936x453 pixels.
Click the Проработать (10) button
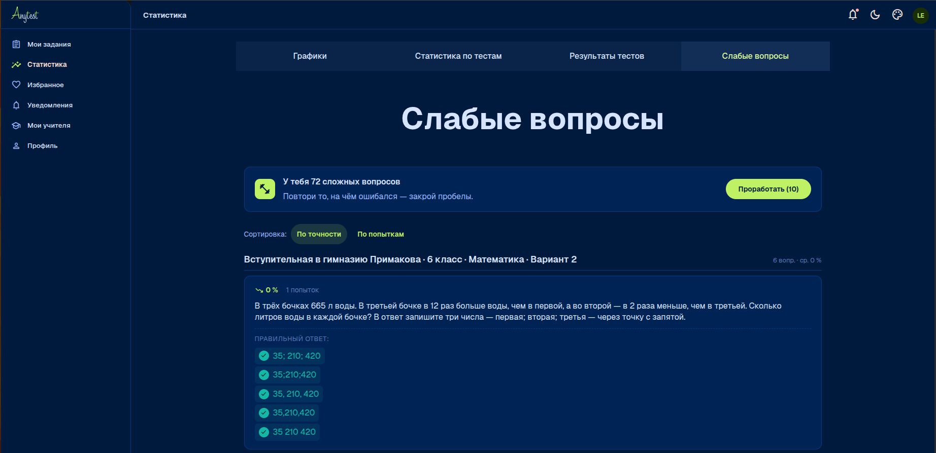tap(768, 189)
